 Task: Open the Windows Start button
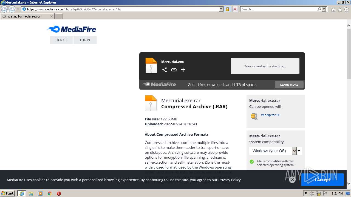pyautogui.click(x=7, y=193)
